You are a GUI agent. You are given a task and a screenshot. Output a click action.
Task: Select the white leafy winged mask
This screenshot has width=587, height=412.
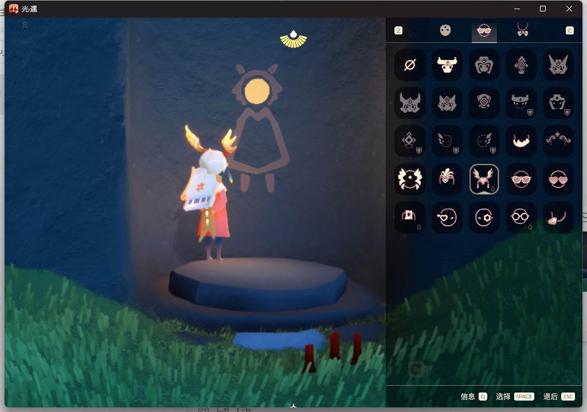click(410, 179)
